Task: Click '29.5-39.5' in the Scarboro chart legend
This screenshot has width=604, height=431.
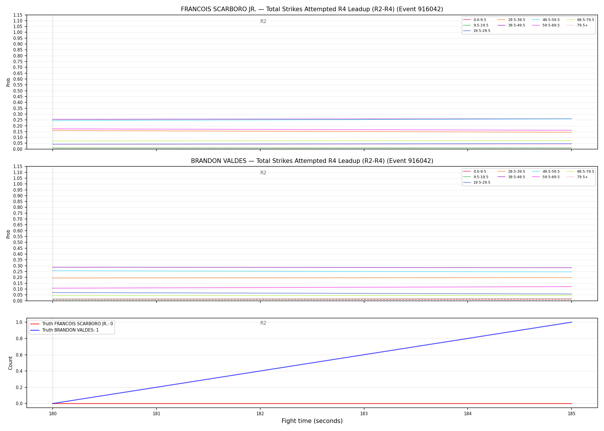Action: coord(517,20)
